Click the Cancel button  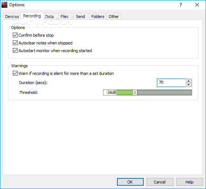[x=160, y=182]
